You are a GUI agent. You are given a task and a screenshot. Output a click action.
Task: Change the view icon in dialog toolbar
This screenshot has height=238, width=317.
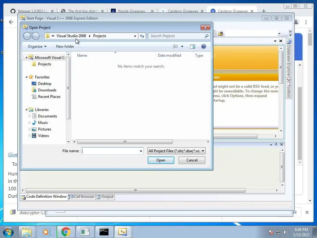(x=175, y=46)
